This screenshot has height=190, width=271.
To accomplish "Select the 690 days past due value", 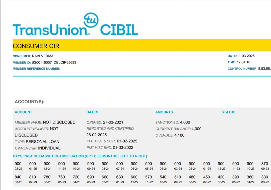I will pyautogui.click(x=91, y=177).
